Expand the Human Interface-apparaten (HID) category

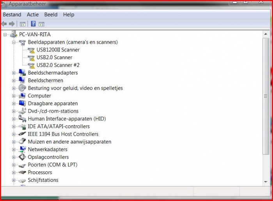click(x=14, y=119)
